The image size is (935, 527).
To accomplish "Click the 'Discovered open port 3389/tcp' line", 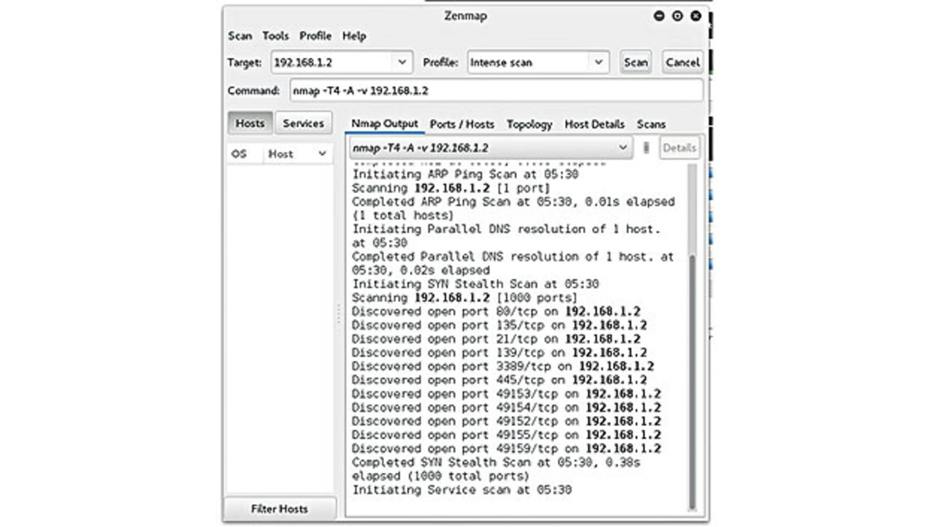I will [x=503, y=366].
